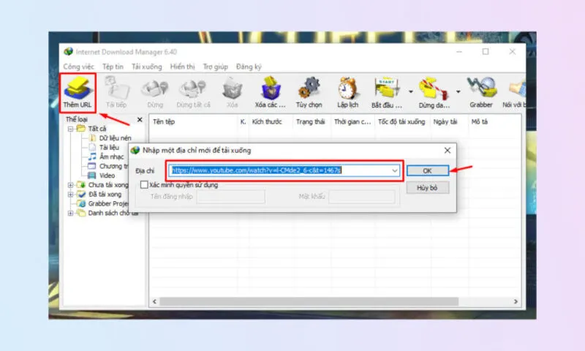
Task: Select the Chưa tải xong folder
Action: pos(102,184)
